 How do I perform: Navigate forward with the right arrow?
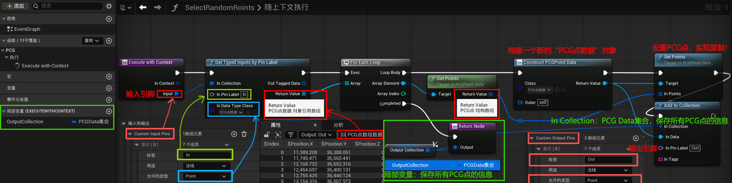158,7
